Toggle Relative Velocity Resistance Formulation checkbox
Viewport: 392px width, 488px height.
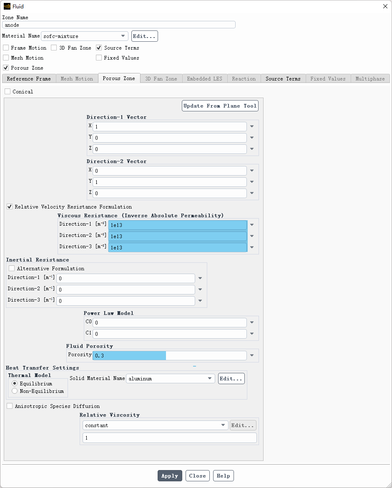tap(10, 206)
